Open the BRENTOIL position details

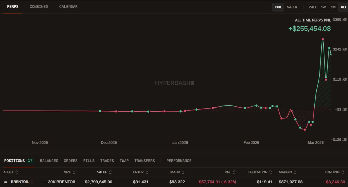coord(19,182)
